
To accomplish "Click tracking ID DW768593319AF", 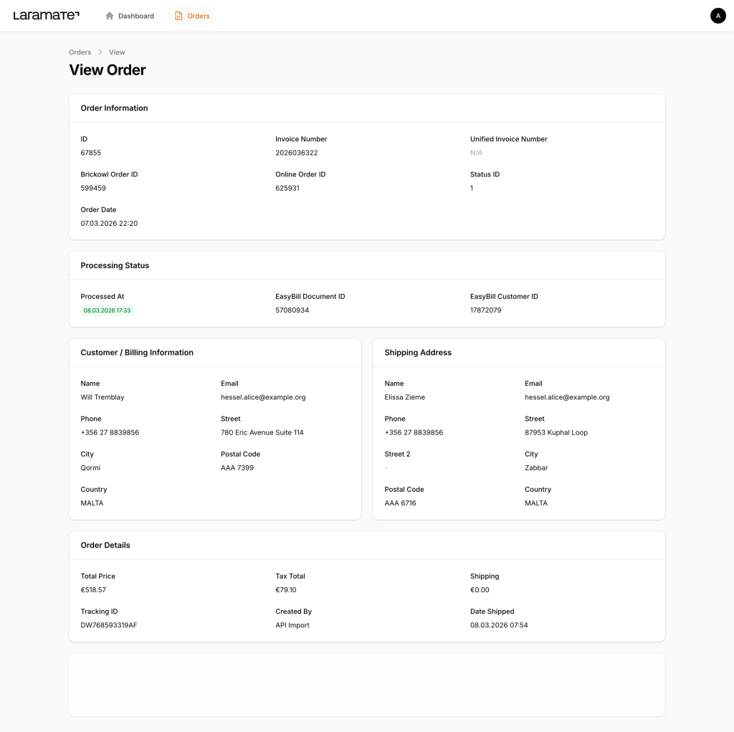I will [x=108, y=625].
